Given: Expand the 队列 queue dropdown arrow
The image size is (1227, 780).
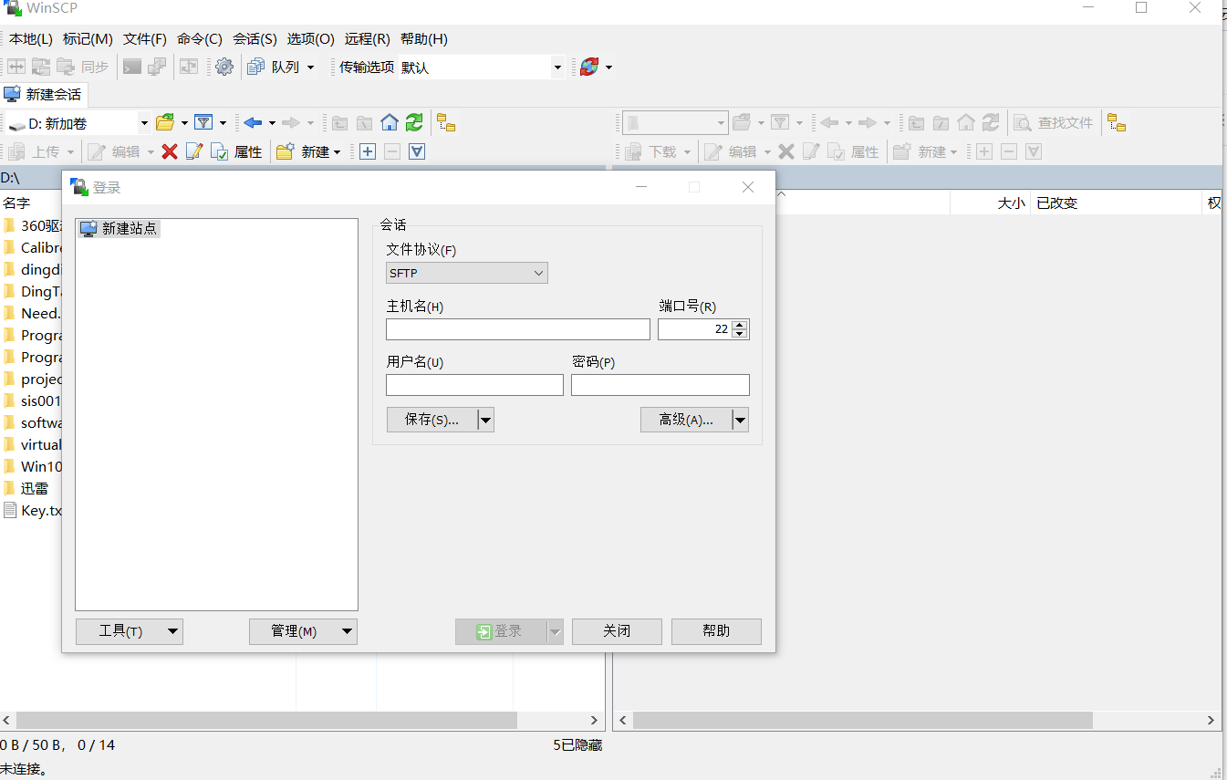Looking at the screenshot, I should click(310, 67).
